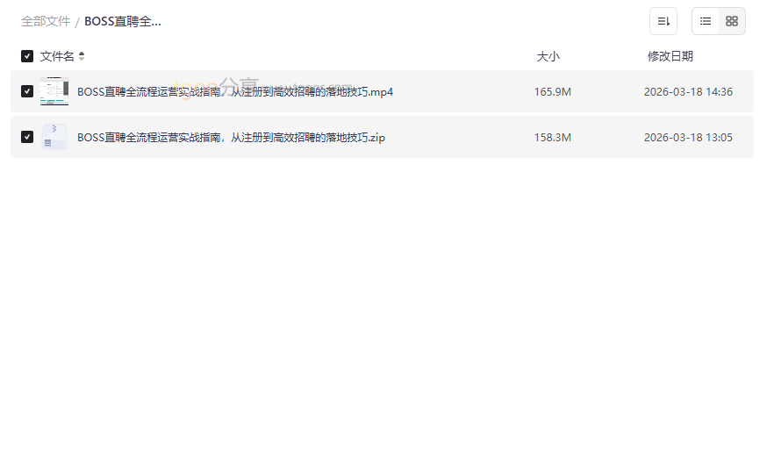
Task: Switch to grid view
Action: coord(732,21)
